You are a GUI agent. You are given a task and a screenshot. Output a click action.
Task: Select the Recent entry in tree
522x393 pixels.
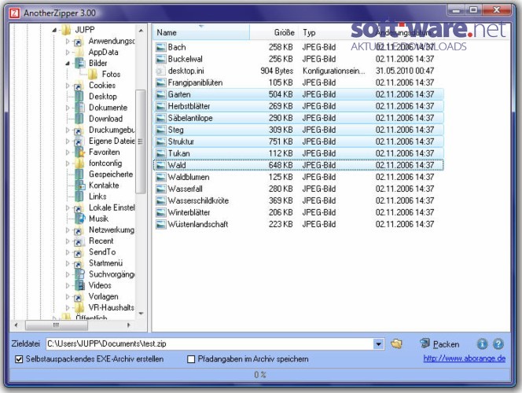coord(101,241)
